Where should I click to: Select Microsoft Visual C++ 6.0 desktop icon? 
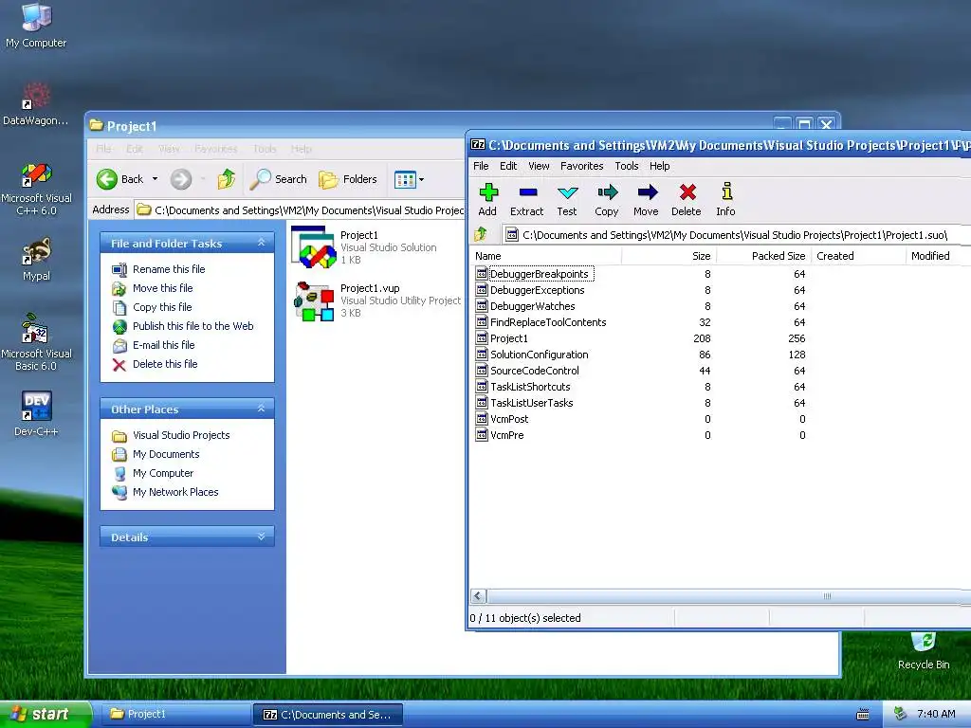pyautogui.click(x=36, y=189)
